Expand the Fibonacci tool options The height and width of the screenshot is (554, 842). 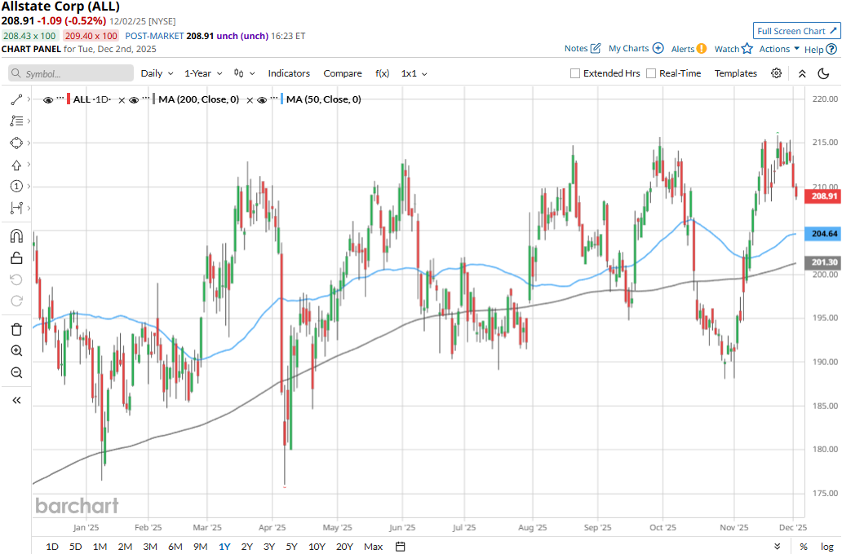(29, 121)
